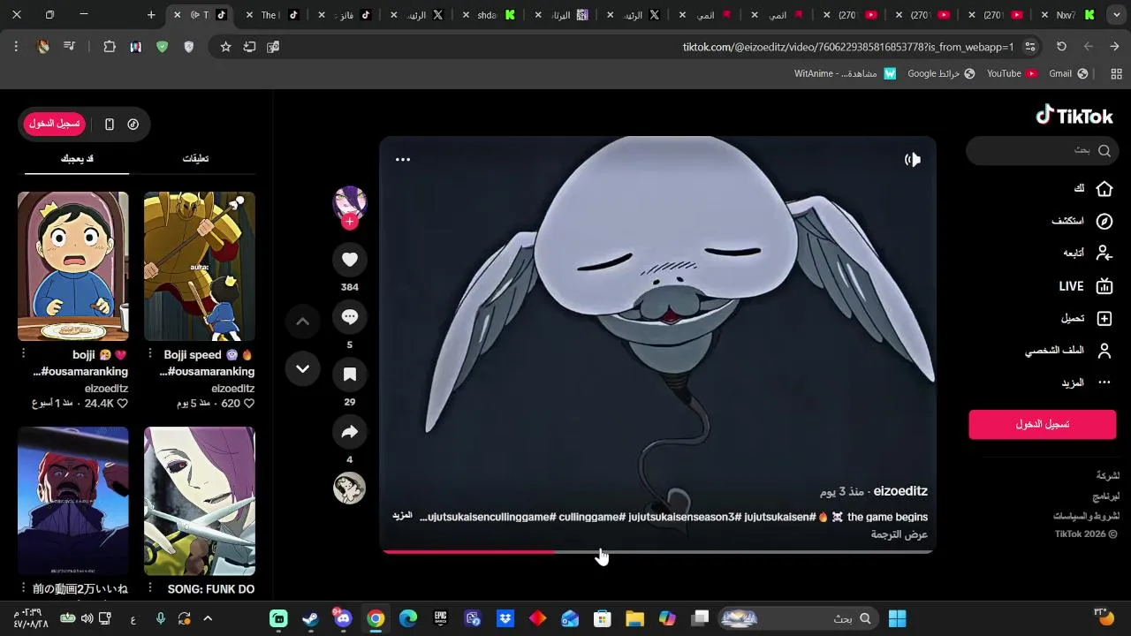Click the eizoeditz username on the video
The width and height of the screenshot is (1131, 636).
(x=900, y=491)
